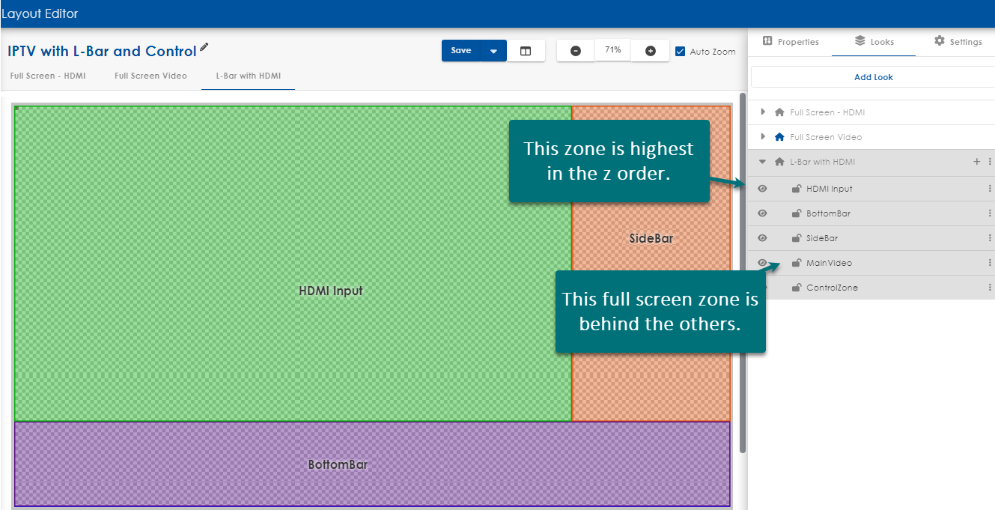Open the Full Screen Video layout tab
Image resolution: width=995 pixels, height=510 pixels.
150,76
